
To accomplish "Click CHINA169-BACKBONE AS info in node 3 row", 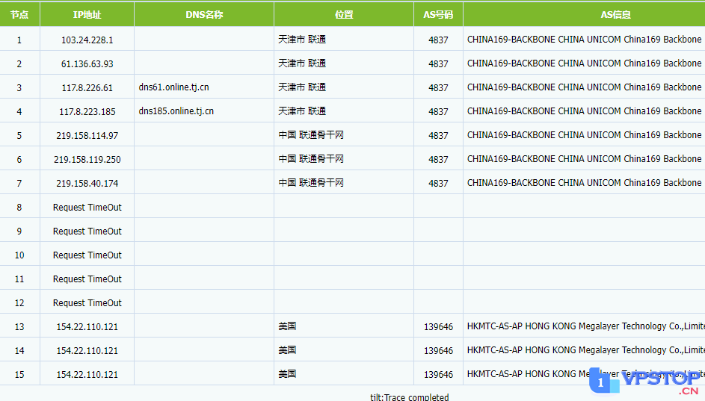I will point(584,87).
